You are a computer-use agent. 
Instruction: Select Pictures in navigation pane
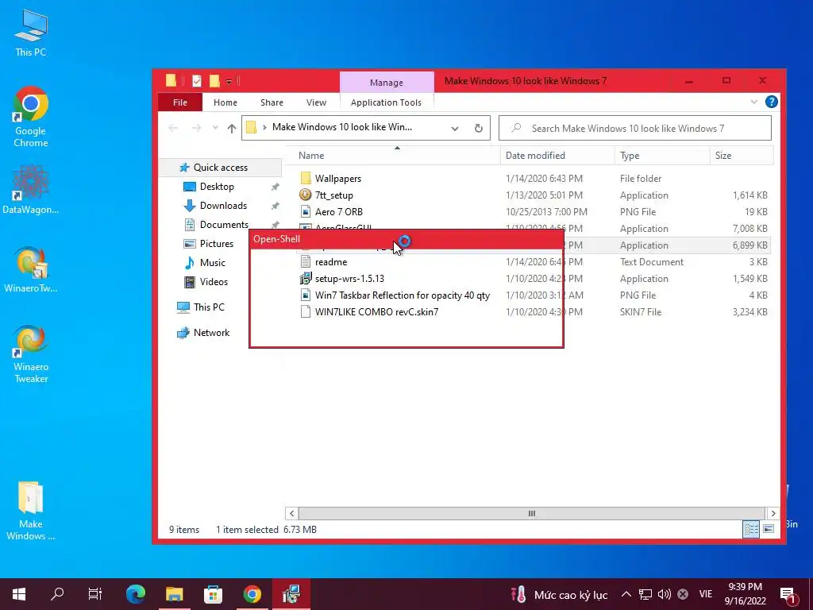[x=217, y=244]
